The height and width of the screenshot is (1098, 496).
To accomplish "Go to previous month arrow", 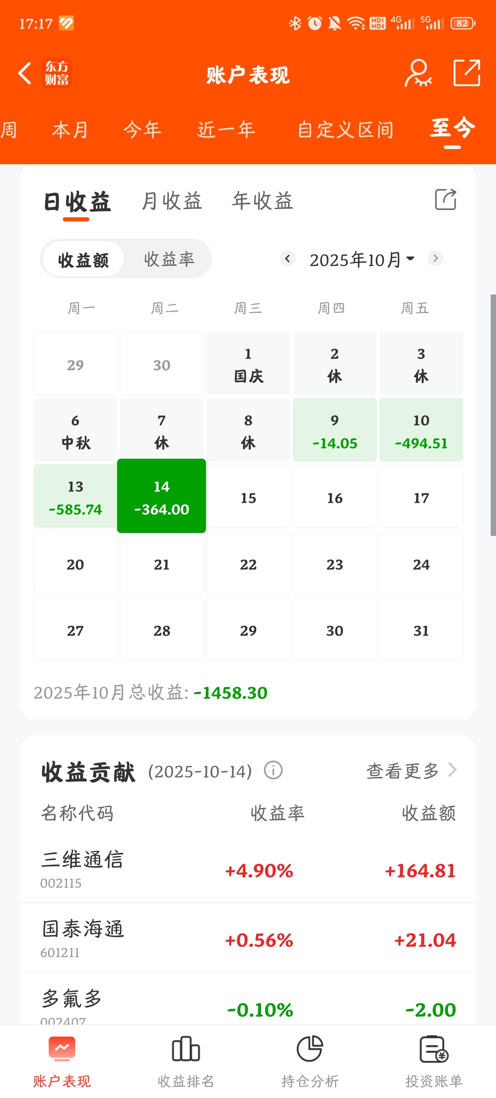I will tap(288, 258).
